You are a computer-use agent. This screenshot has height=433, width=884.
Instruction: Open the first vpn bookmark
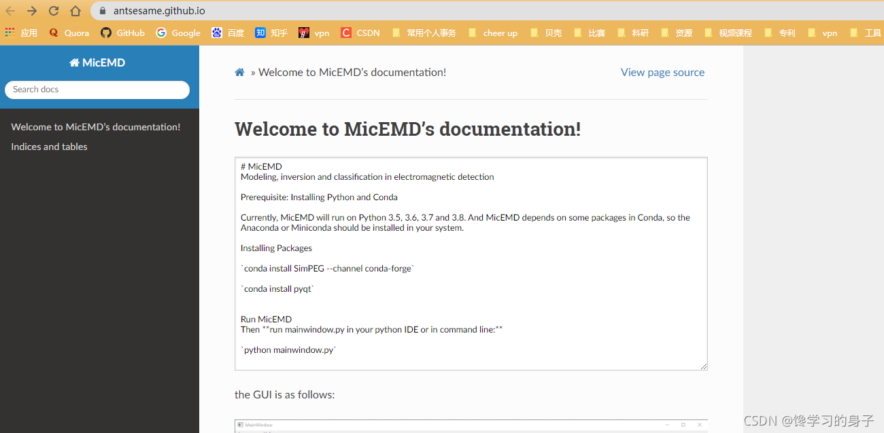click(314, 33)
